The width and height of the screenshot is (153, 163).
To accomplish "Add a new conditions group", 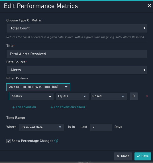I will [x=68, y=107].
